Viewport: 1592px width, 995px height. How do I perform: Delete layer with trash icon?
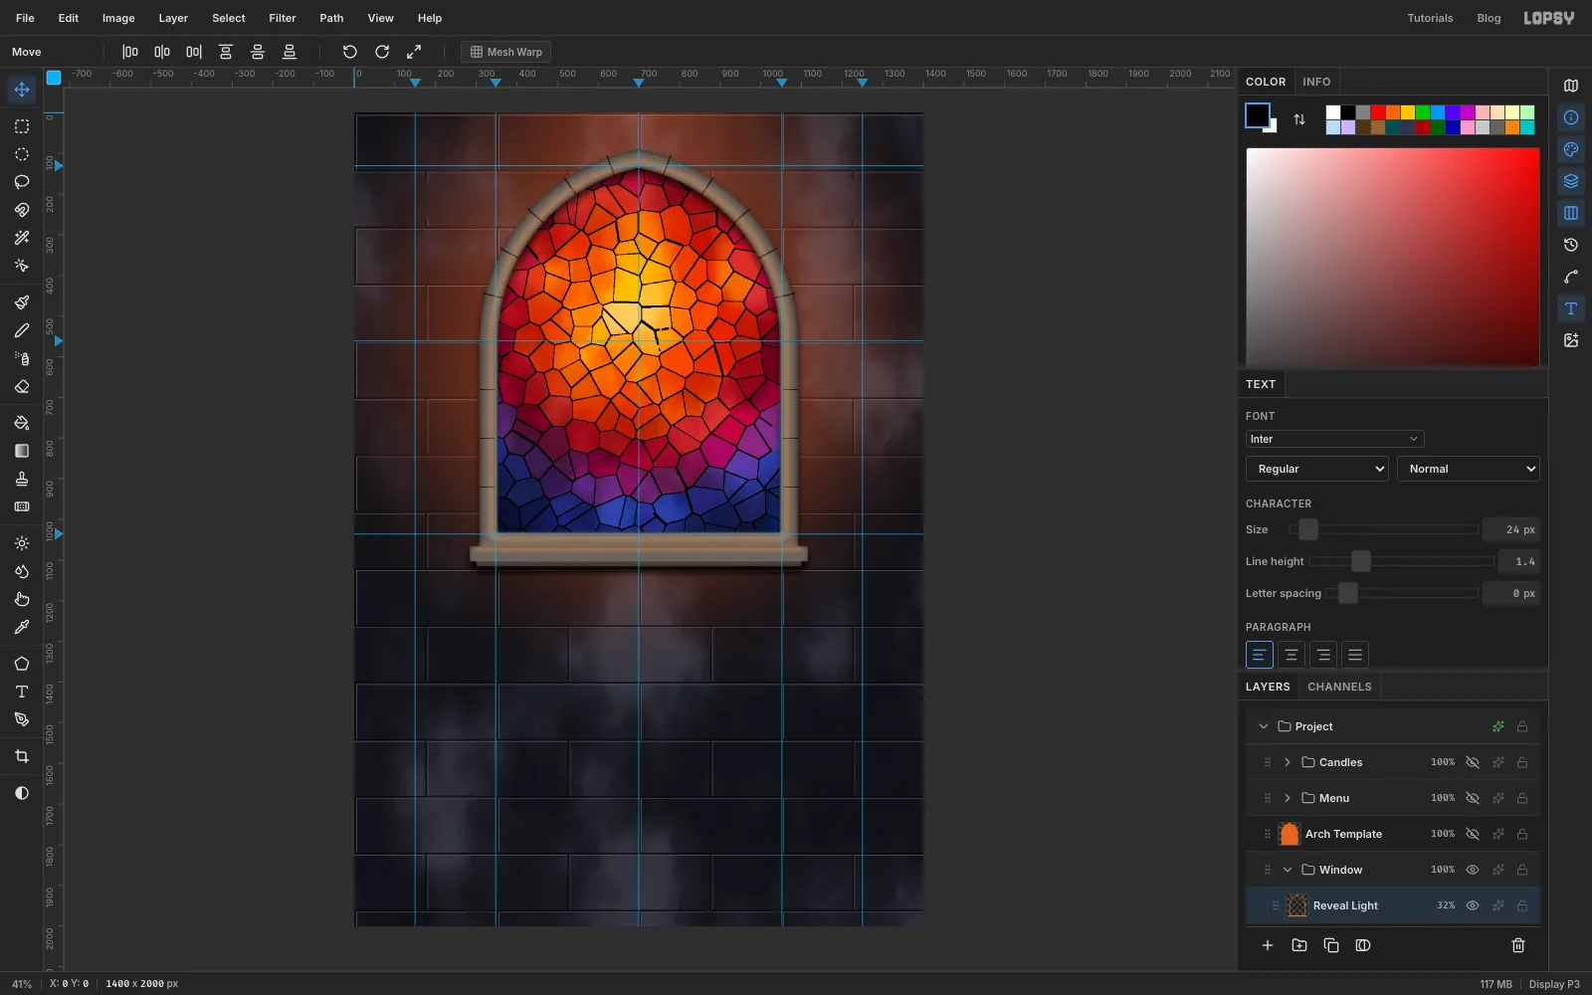[x=1518, y=945]
